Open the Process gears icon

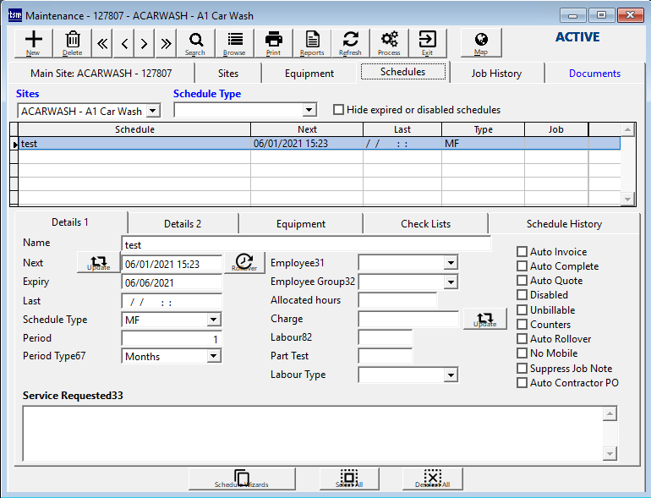(389, 42)
